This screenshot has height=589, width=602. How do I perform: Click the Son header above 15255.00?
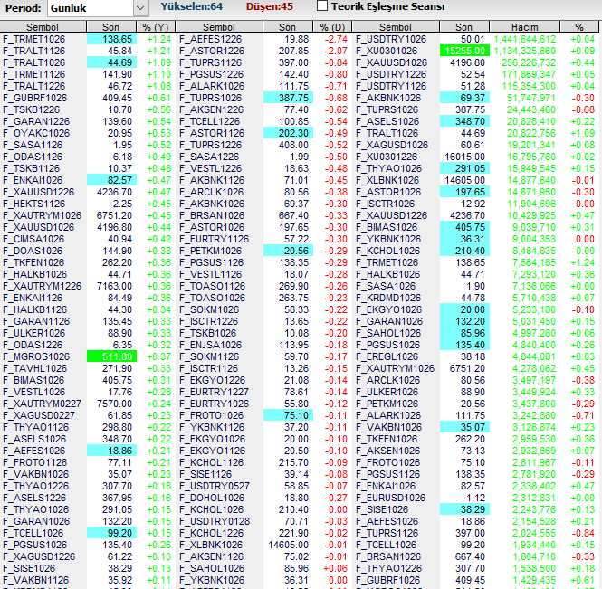click(x=463, y=27)
